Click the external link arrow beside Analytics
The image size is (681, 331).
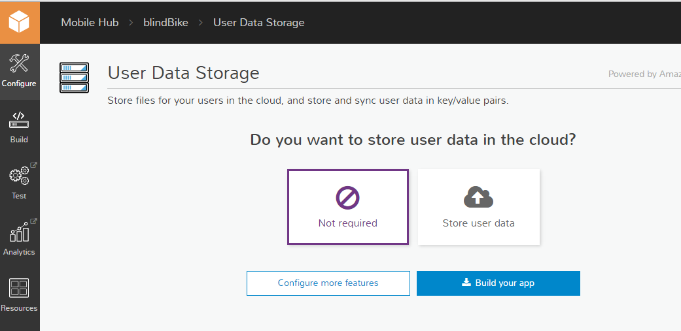point(33,221)
